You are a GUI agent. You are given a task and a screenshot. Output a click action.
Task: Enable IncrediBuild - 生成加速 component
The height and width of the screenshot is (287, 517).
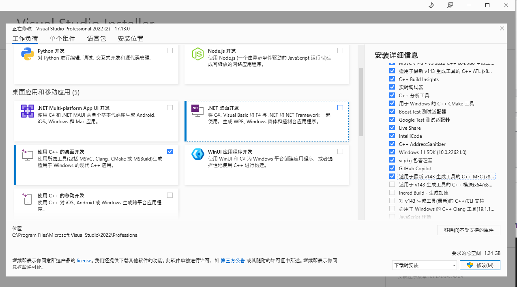(392, 193)
